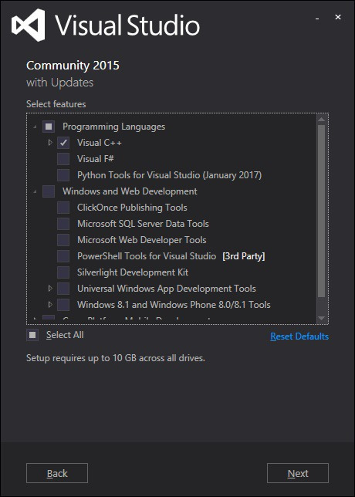Close the Visual Studio installer
This screenshot has width=355, height=497.
pyautogui.click(x=338, y=18)
